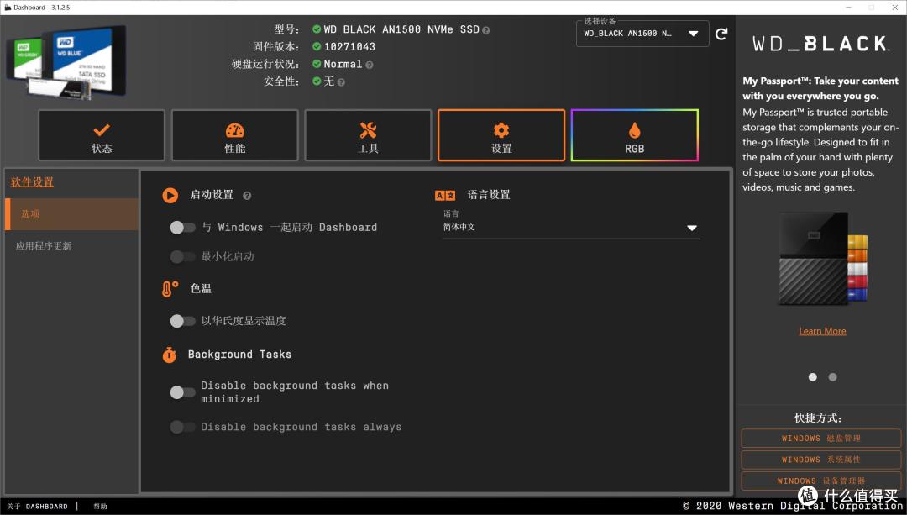Screen dimensions: 907x515
Task: Open the 选择设备 device dropdown
Action: 642,33
